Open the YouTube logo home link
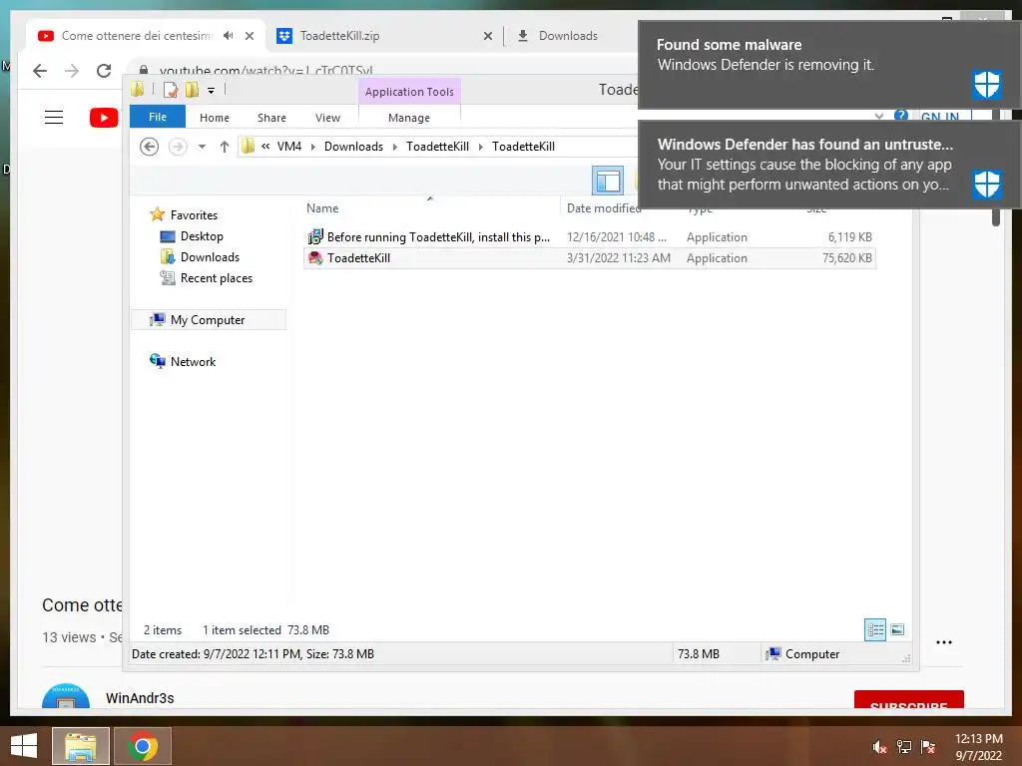Viewport: 1022px width, 766px height. (104, 118)
